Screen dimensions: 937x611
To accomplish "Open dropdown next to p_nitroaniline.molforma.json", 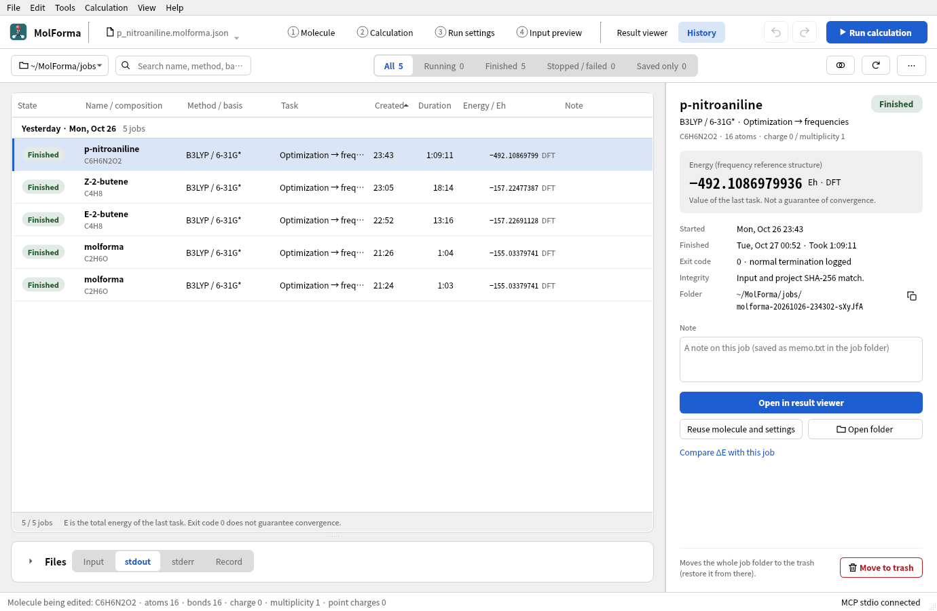I will (236, 37).
